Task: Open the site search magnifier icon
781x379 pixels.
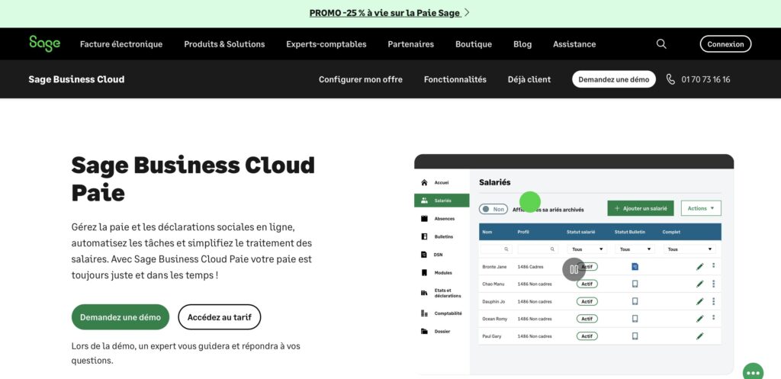Action: point(661,43)
